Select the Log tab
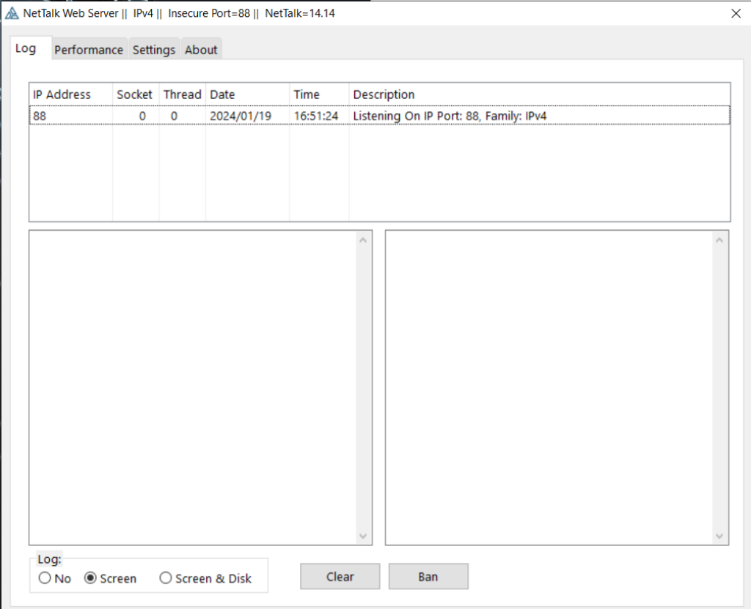 26,48
